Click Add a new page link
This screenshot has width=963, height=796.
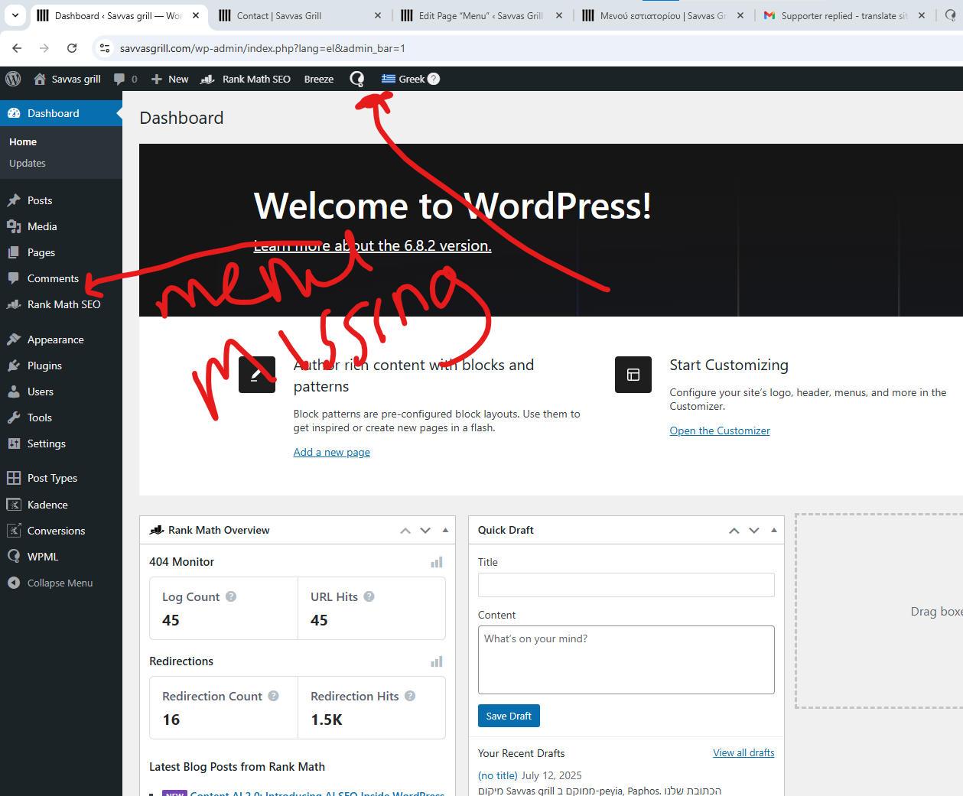pyautogui.click(x=332, y=452)
